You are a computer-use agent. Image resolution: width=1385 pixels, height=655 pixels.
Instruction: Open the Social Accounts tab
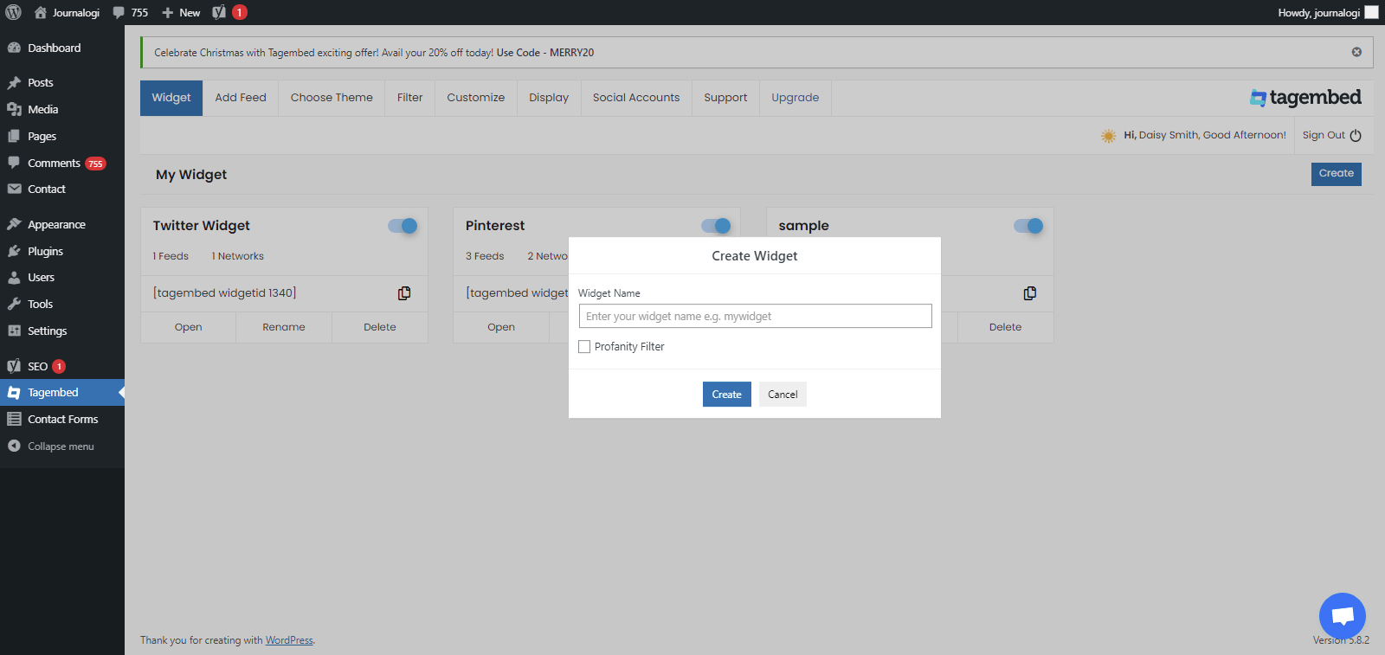coord(636,98)
